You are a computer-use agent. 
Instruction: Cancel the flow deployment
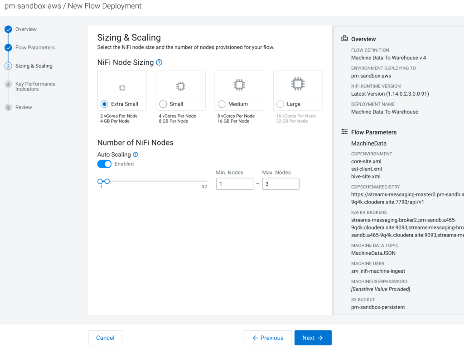(105, 338)
